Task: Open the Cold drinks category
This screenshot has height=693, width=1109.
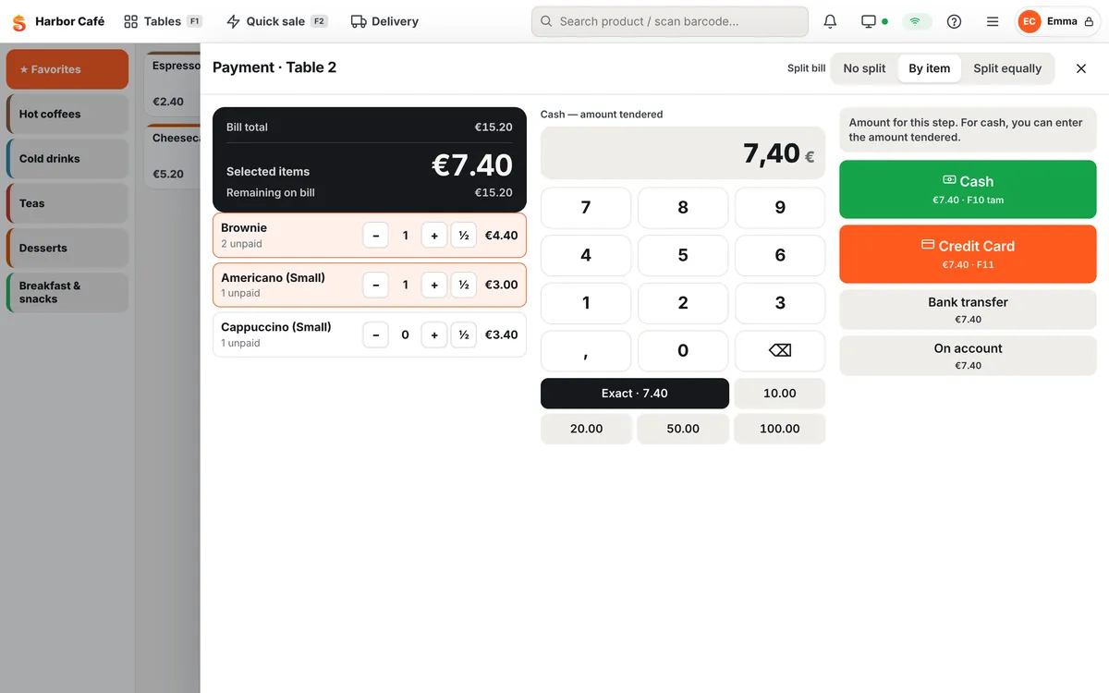Action: (x=67, y=159)
